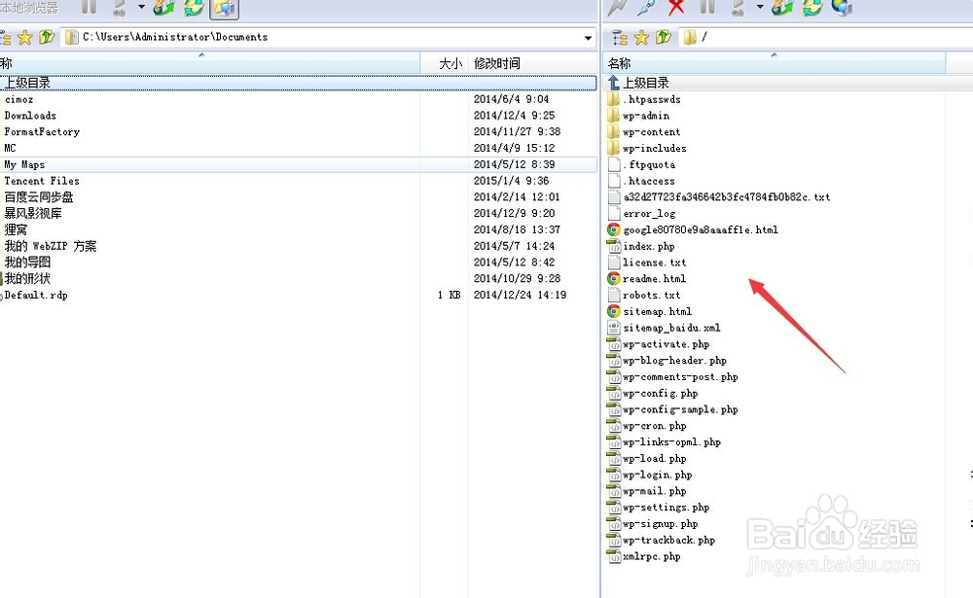Select wp-activate.php in the remote pane
The image size is (973, 598).
click(659, 344)
